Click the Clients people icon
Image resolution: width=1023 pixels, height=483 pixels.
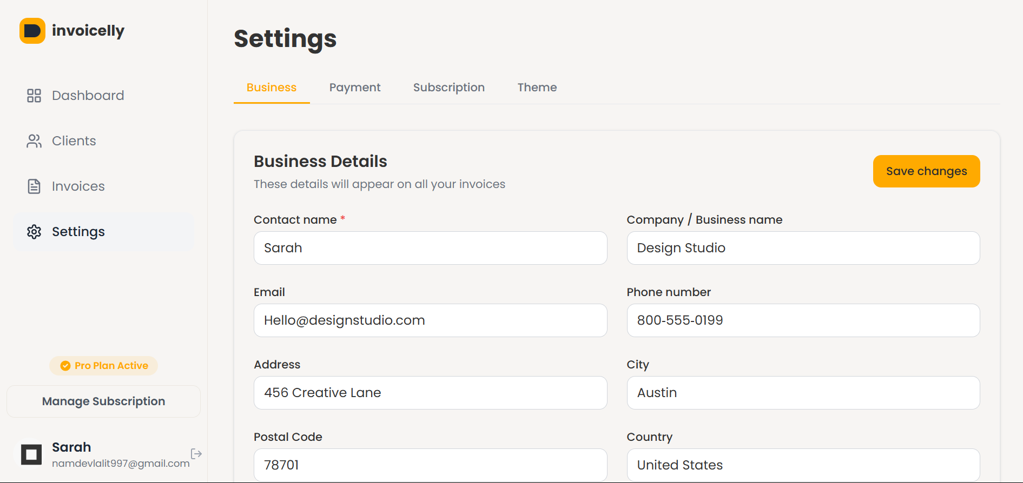point(34,141)
